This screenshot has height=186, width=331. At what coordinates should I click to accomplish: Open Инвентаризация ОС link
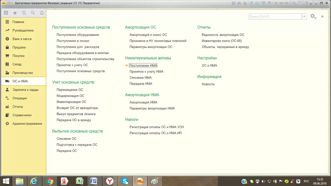tap(71, 102)
